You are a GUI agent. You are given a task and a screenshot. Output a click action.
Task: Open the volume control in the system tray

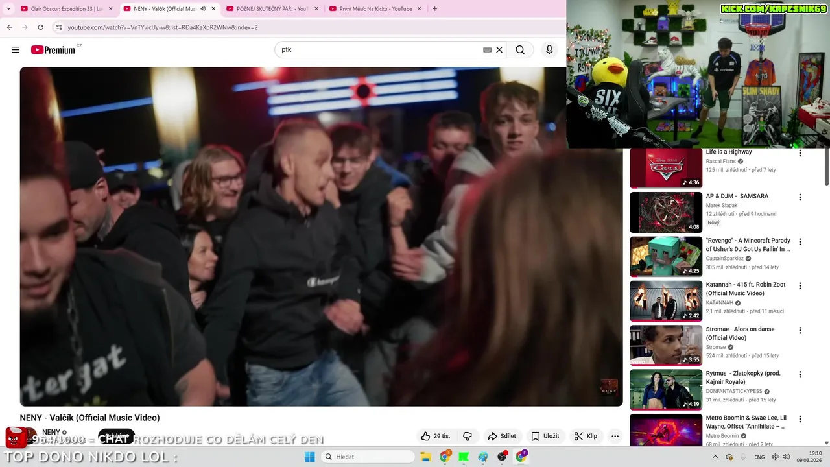click(786, 457)
